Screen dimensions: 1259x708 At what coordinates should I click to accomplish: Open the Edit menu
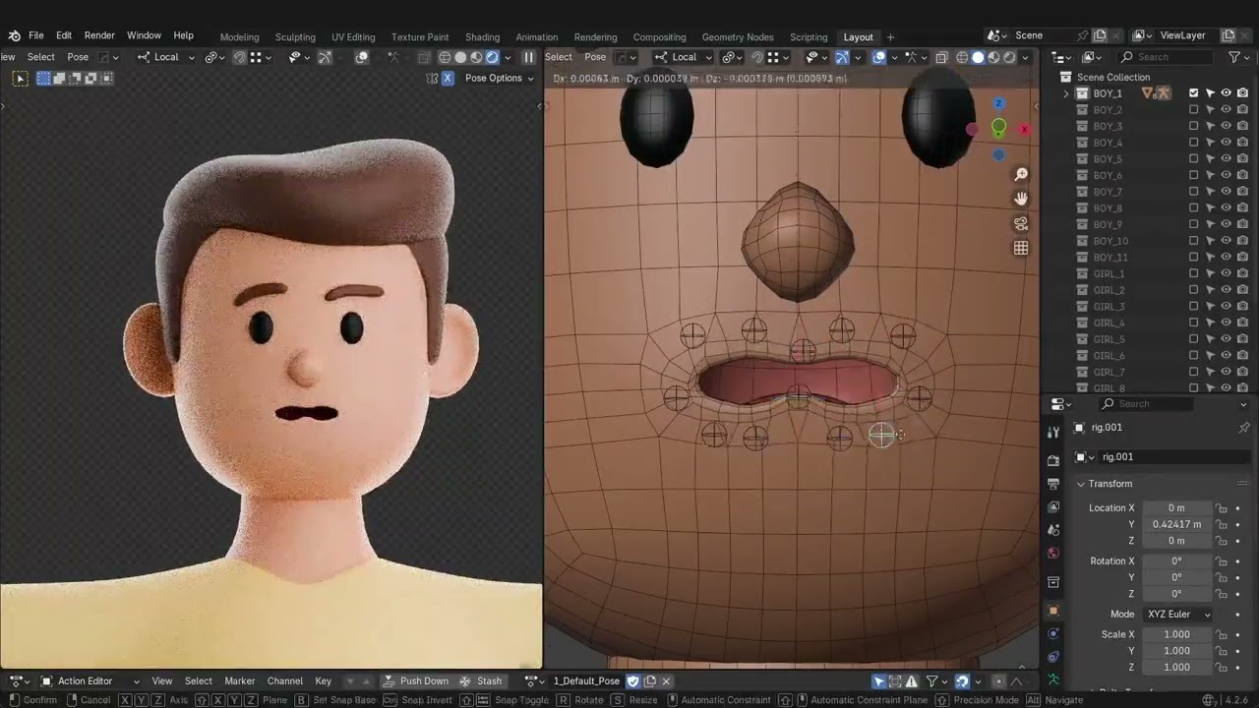coord(64,35)
